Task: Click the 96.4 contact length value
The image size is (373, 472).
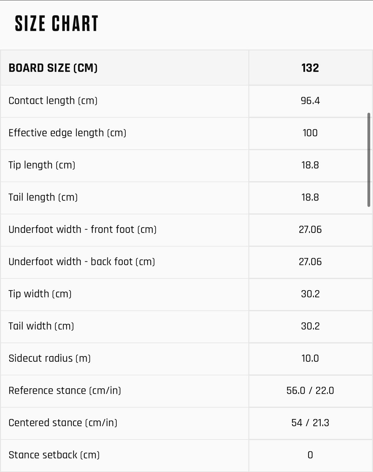Action: point(310,101)
